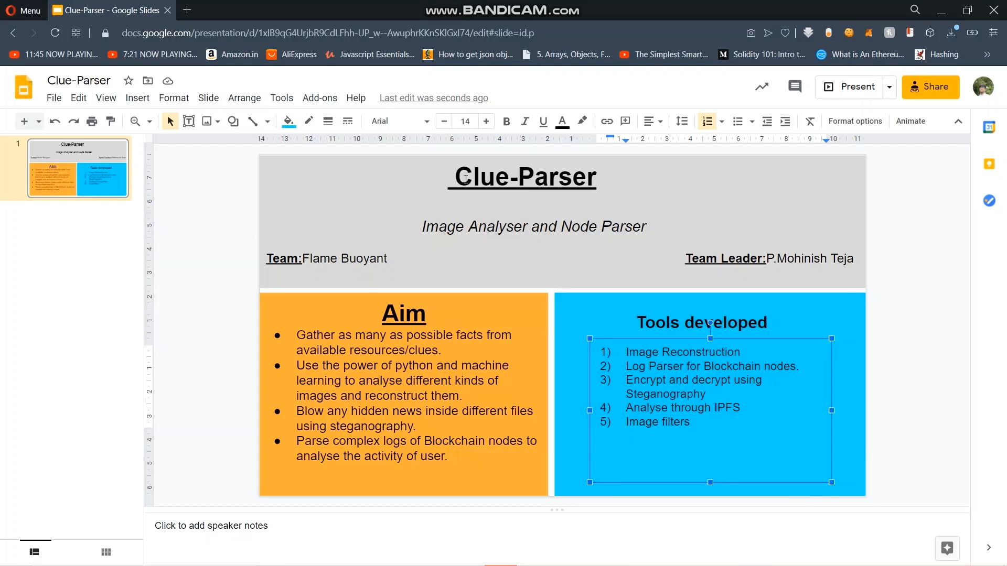Click the yellow Share button
Image resolution: width=1007 pixels, height=566 pixels.
point(930,87)
